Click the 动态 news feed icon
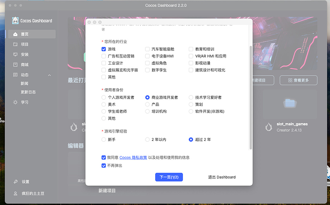This screenshot has height=205, width=330. click(15, 75)
